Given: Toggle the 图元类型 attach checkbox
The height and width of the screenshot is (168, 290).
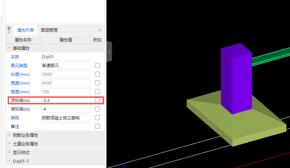Looking at the screenshot, I should [97, 65].
